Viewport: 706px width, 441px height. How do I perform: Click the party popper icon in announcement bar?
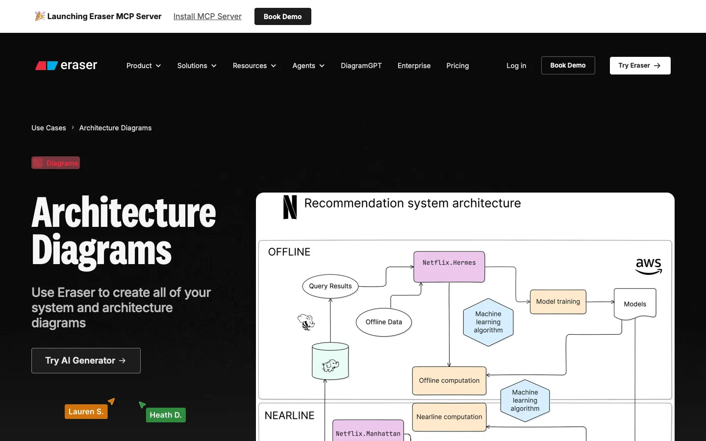pyautogui.click(x=40, y=16)
